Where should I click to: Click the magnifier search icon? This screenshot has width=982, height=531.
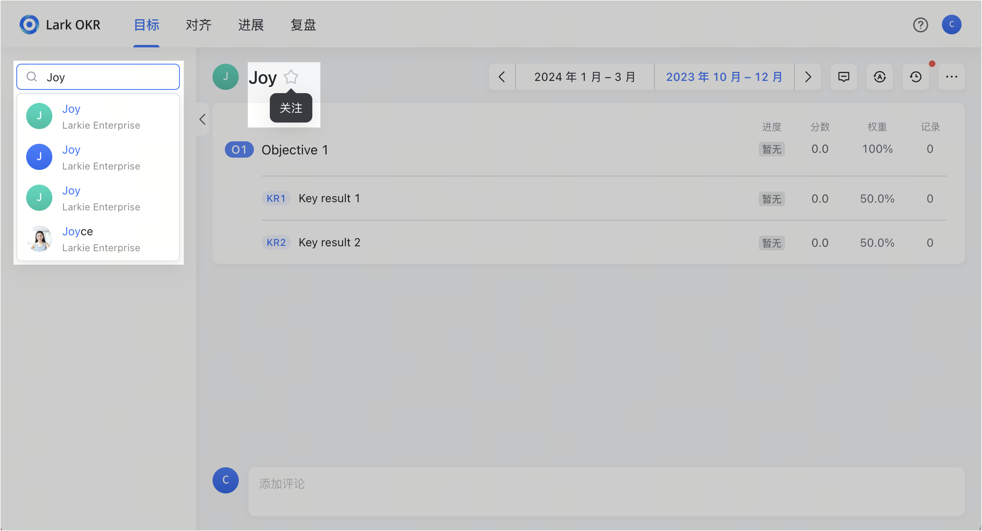tap(31, 76)
